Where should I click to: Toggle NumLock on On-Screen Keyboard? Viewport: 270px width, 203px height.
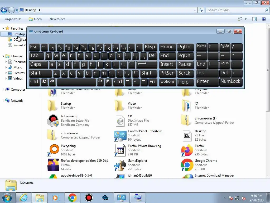[231, 82]
